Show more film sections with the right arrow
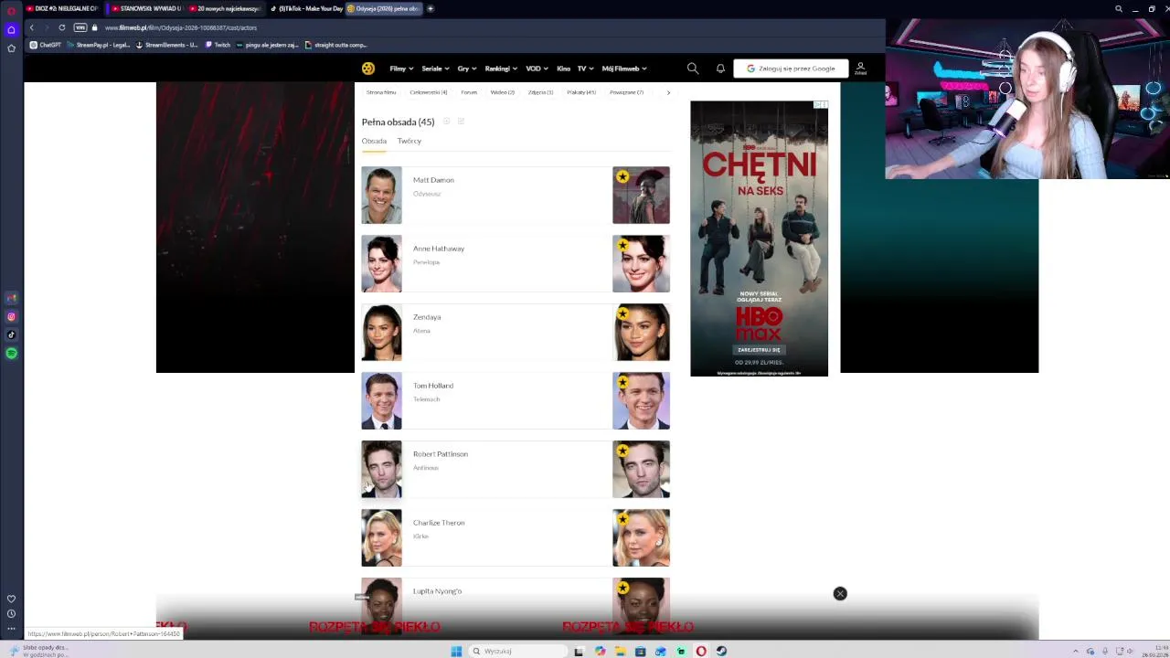Screen dimensions: 1170x658 pos(668,92)
